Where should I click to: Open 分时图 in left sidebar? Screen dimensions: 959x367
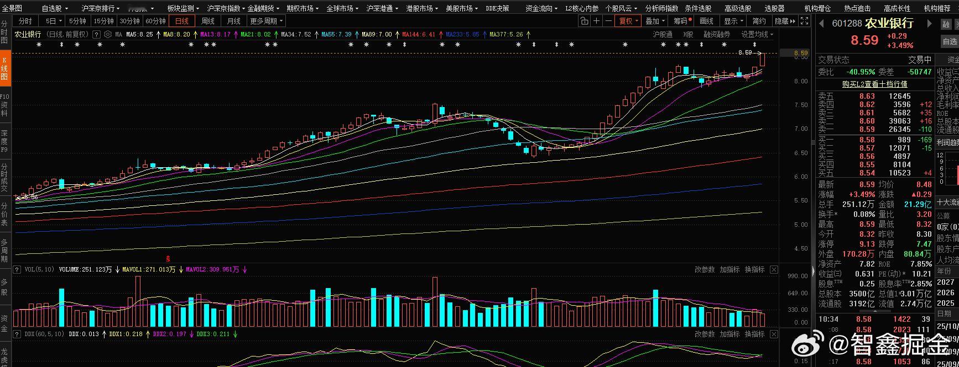[4, 33]
